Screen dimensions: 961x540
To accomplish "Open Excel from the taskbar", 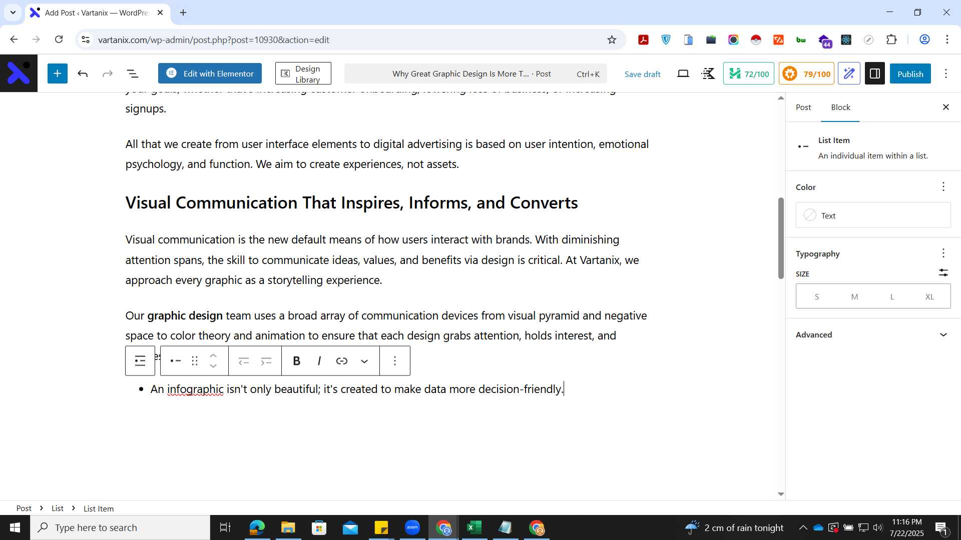I will pos(474,527).
